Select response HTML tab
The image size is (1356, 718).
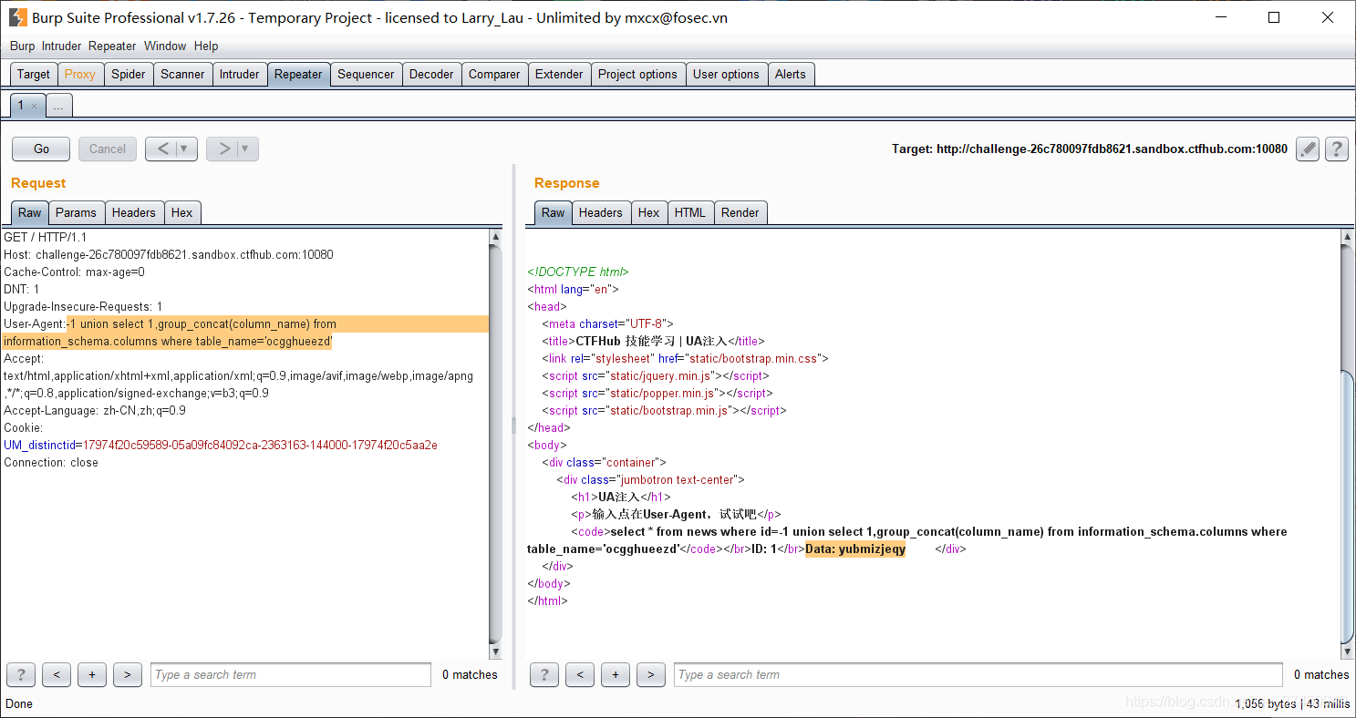tap(690, 212)
